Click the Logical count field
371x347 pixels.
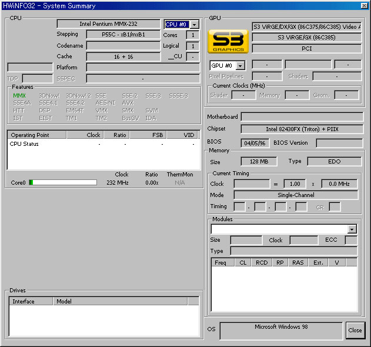pos(193,46)
